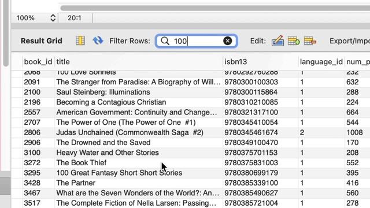
Task: Click book_id 3100 cell
Action: (x=32, y=153)
